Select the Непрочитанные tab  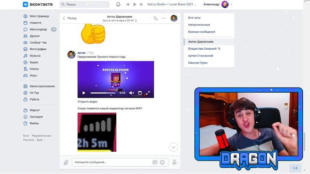pyautogui.click(x=209, y=25)
